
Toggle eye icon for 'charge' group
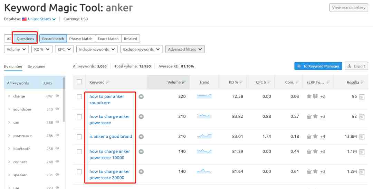[57, 96]
